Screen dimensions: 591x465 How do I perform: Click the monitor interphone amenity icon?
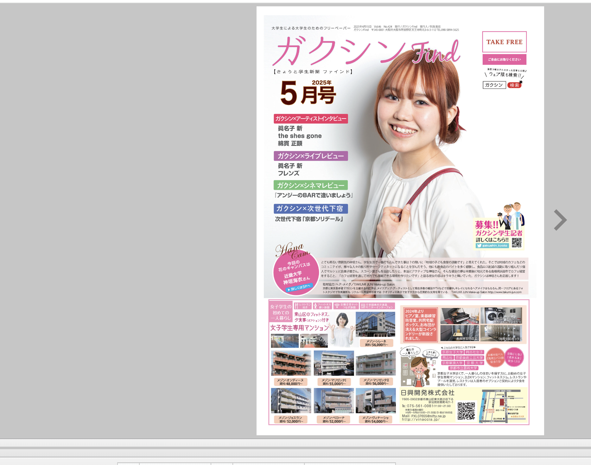377,306
